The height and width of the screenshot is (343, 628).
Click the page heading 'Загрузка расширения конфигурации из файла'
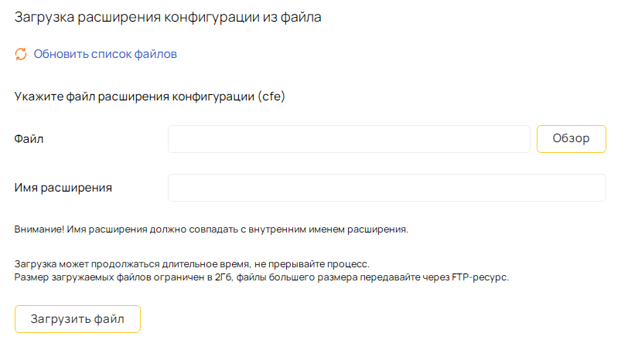168,17
